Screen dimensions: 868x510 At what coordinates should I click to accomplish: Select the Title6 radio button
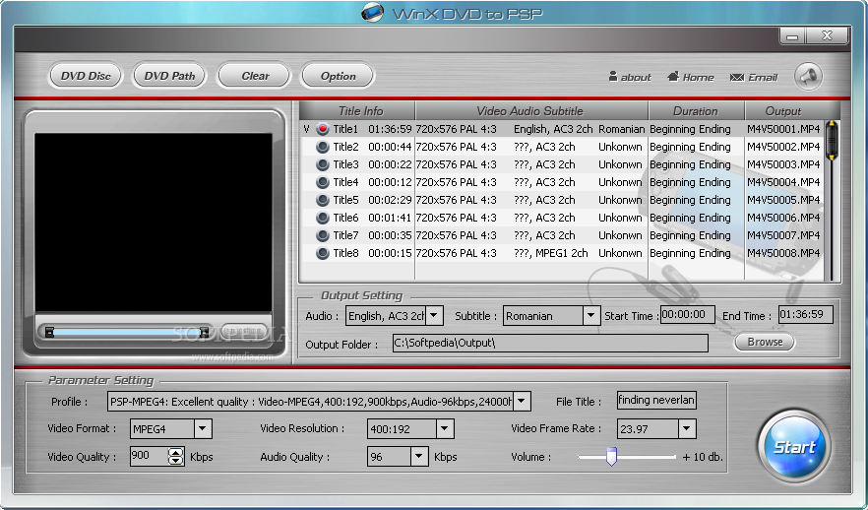(x=323, y=218)
